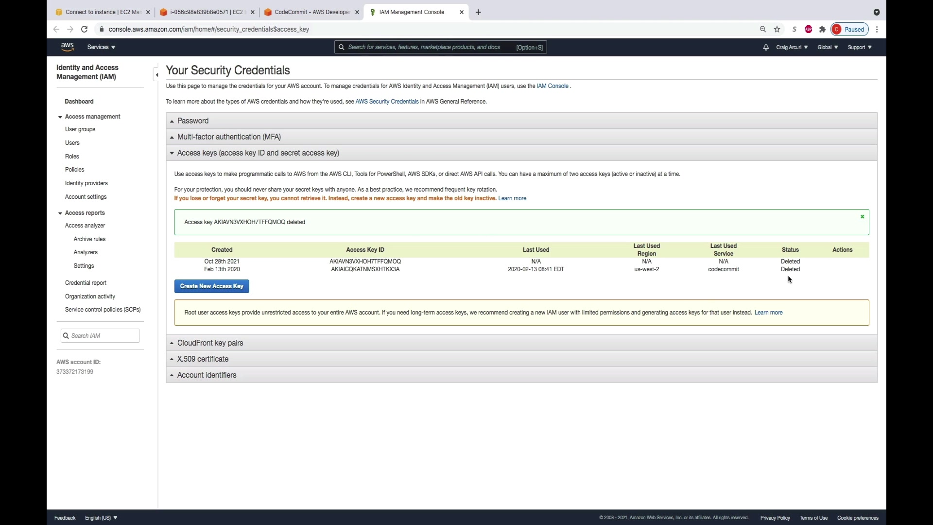Viewport: 933px width, 525px height.
Task: Switch to CodeCommit browser tab
Action: point(311,12)
